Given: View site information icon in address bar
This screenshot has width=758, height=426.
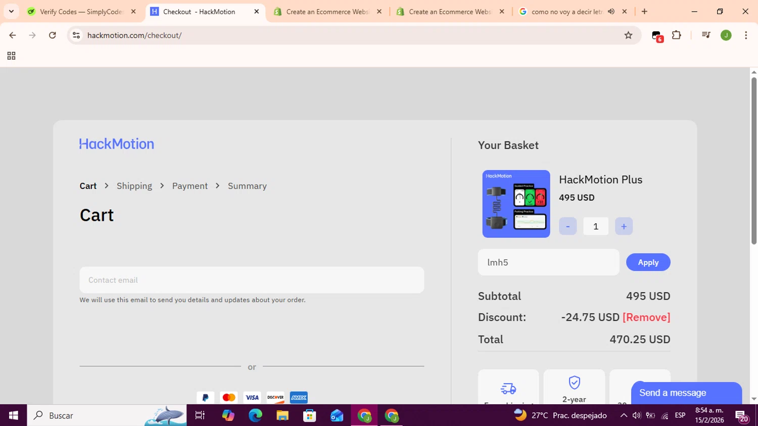Looking at the screenshot, I should tap(76, 35).
